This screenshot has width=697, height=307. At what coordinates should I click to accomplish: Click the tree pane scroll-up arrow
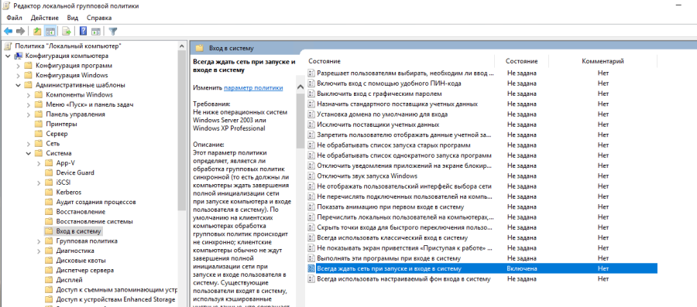181,46
